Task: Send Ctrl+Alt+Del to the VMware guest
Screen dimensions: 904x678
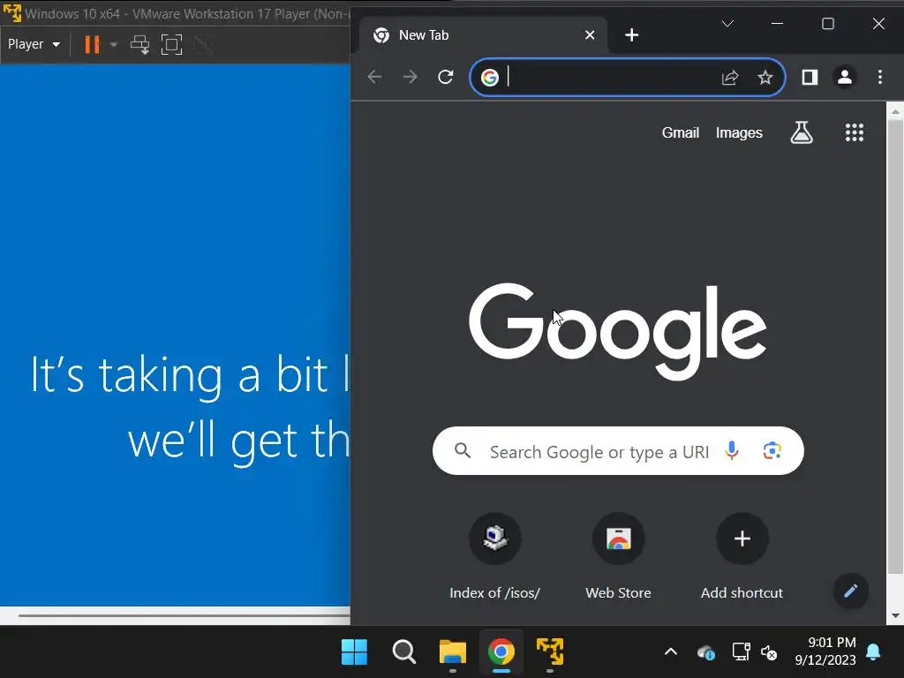Action: (139, 44)
